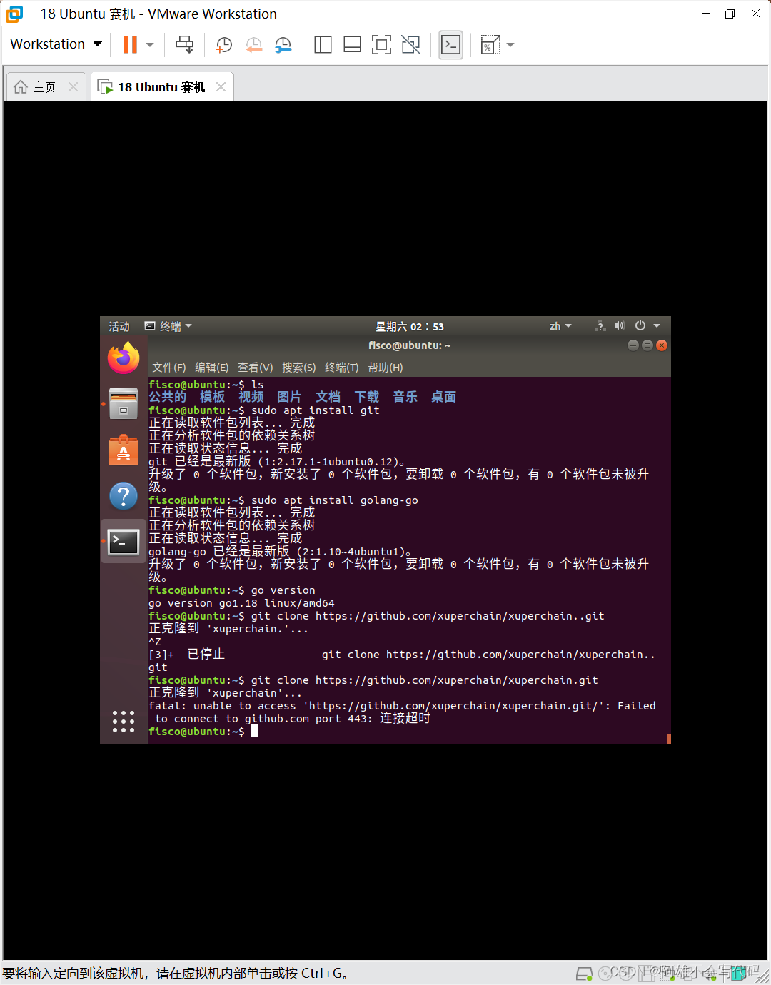Open console view terminal icon in toolbar
Viewport: 771px width, 985px height.
click(450, 45)
